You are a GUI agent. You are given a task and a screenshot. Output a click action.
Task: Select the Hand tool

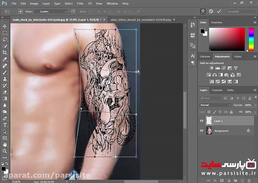click(x=5, y=145)
